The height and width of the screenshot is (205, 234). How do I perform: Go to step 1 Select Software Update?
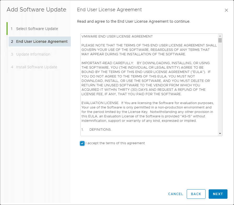click(37, 29)
